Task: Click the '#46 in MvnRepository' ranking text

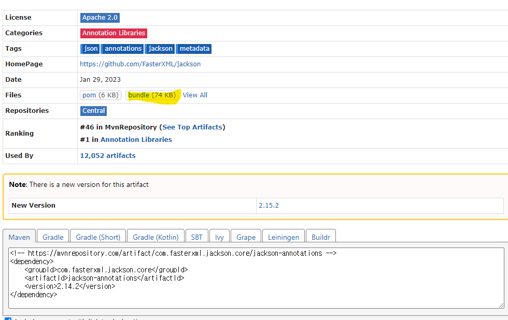Action: point(119,127)
